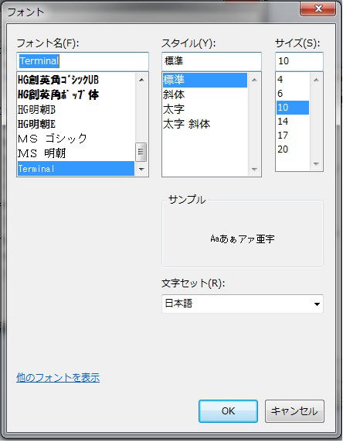Viewport: 343px width, 443px height.
Task: Pick size 20 in size list
Action: [293, 149]
